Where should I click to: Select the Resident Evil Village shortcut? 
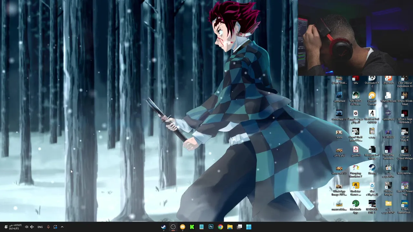coord(372,152)
